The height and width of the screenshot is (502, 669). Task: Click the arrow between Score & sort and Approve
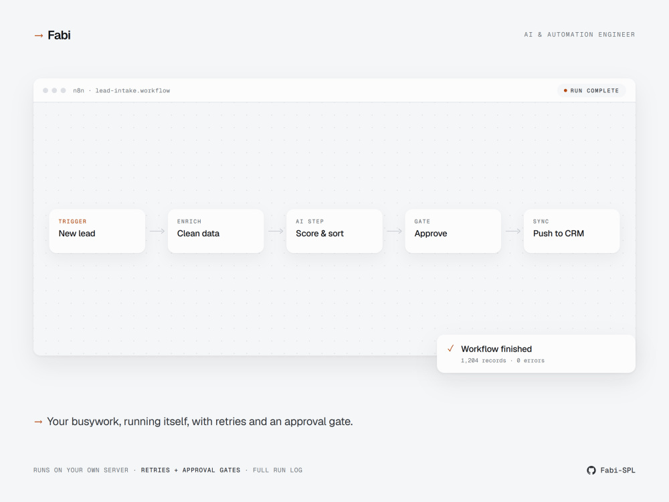[394, 231]
